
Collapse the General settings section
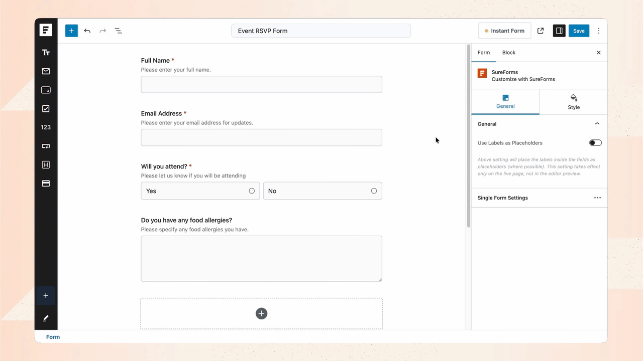tap(597, 124)
